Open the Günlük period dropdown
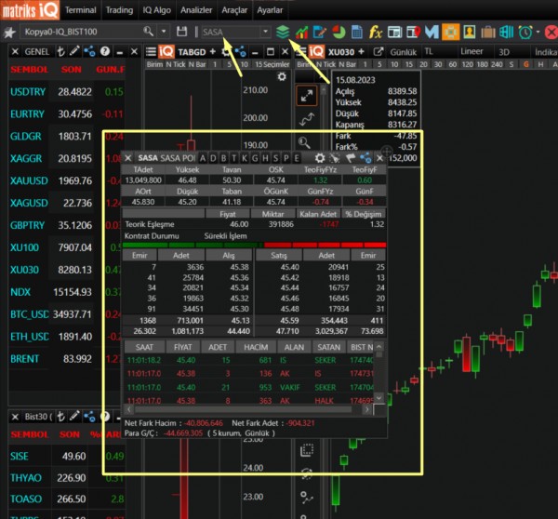 pyautogui.click(x=404, y=52)
